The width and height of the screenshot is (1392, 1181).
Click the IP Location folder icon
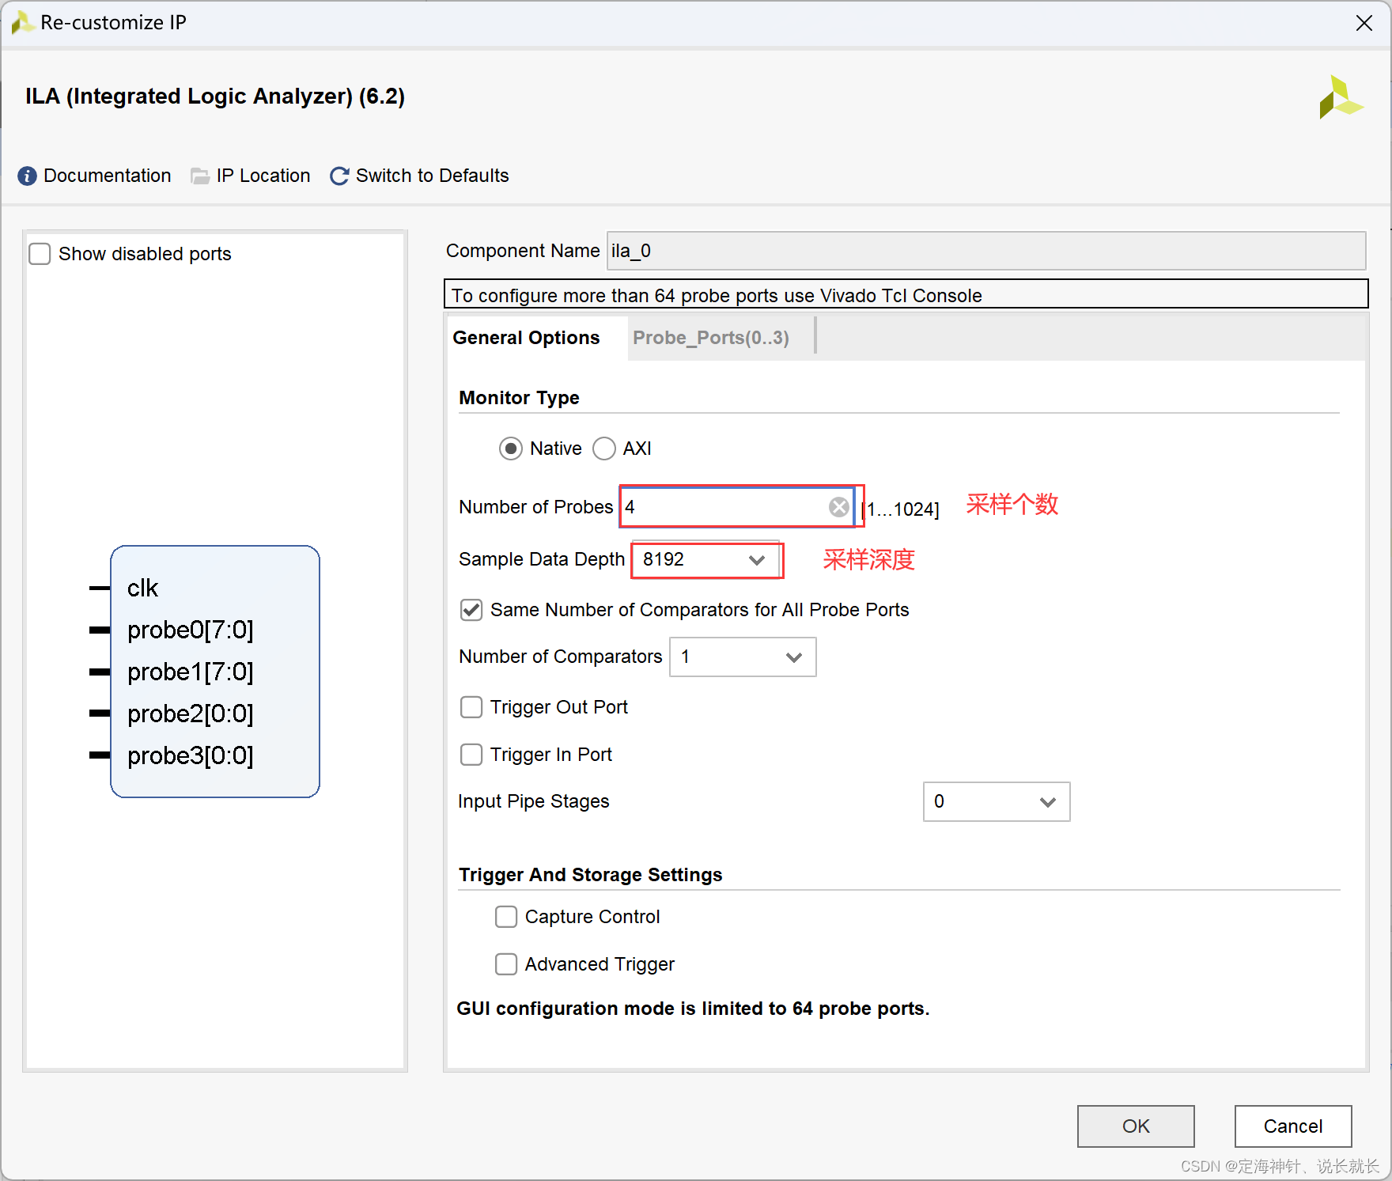pos(200,176)
